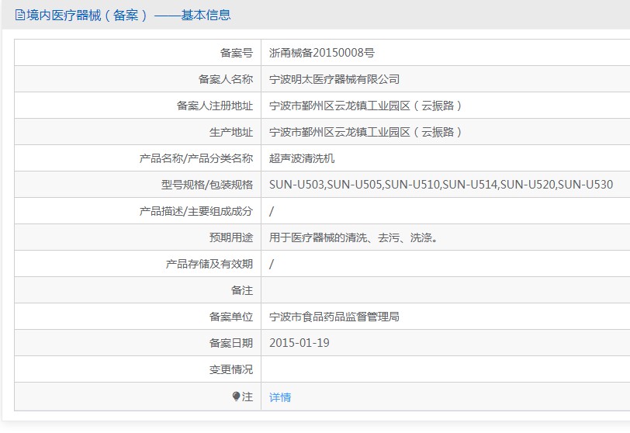Select the value 浙甬械备20150008号
This screenshot has width=630, height=433.
(322, 53)
